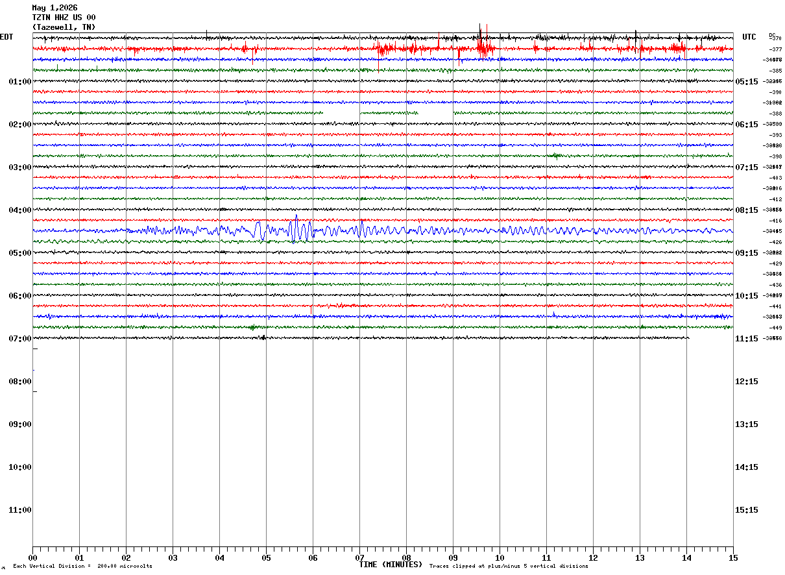Click the red spike burst near minute 9.5

click(x=483, y=46)
